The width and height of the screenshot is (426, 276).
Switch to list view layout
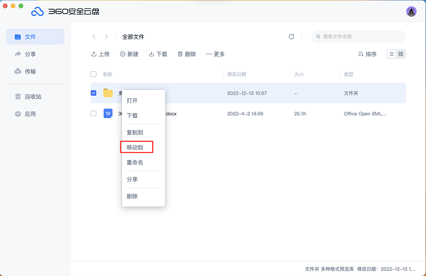[x=391, y=54]
